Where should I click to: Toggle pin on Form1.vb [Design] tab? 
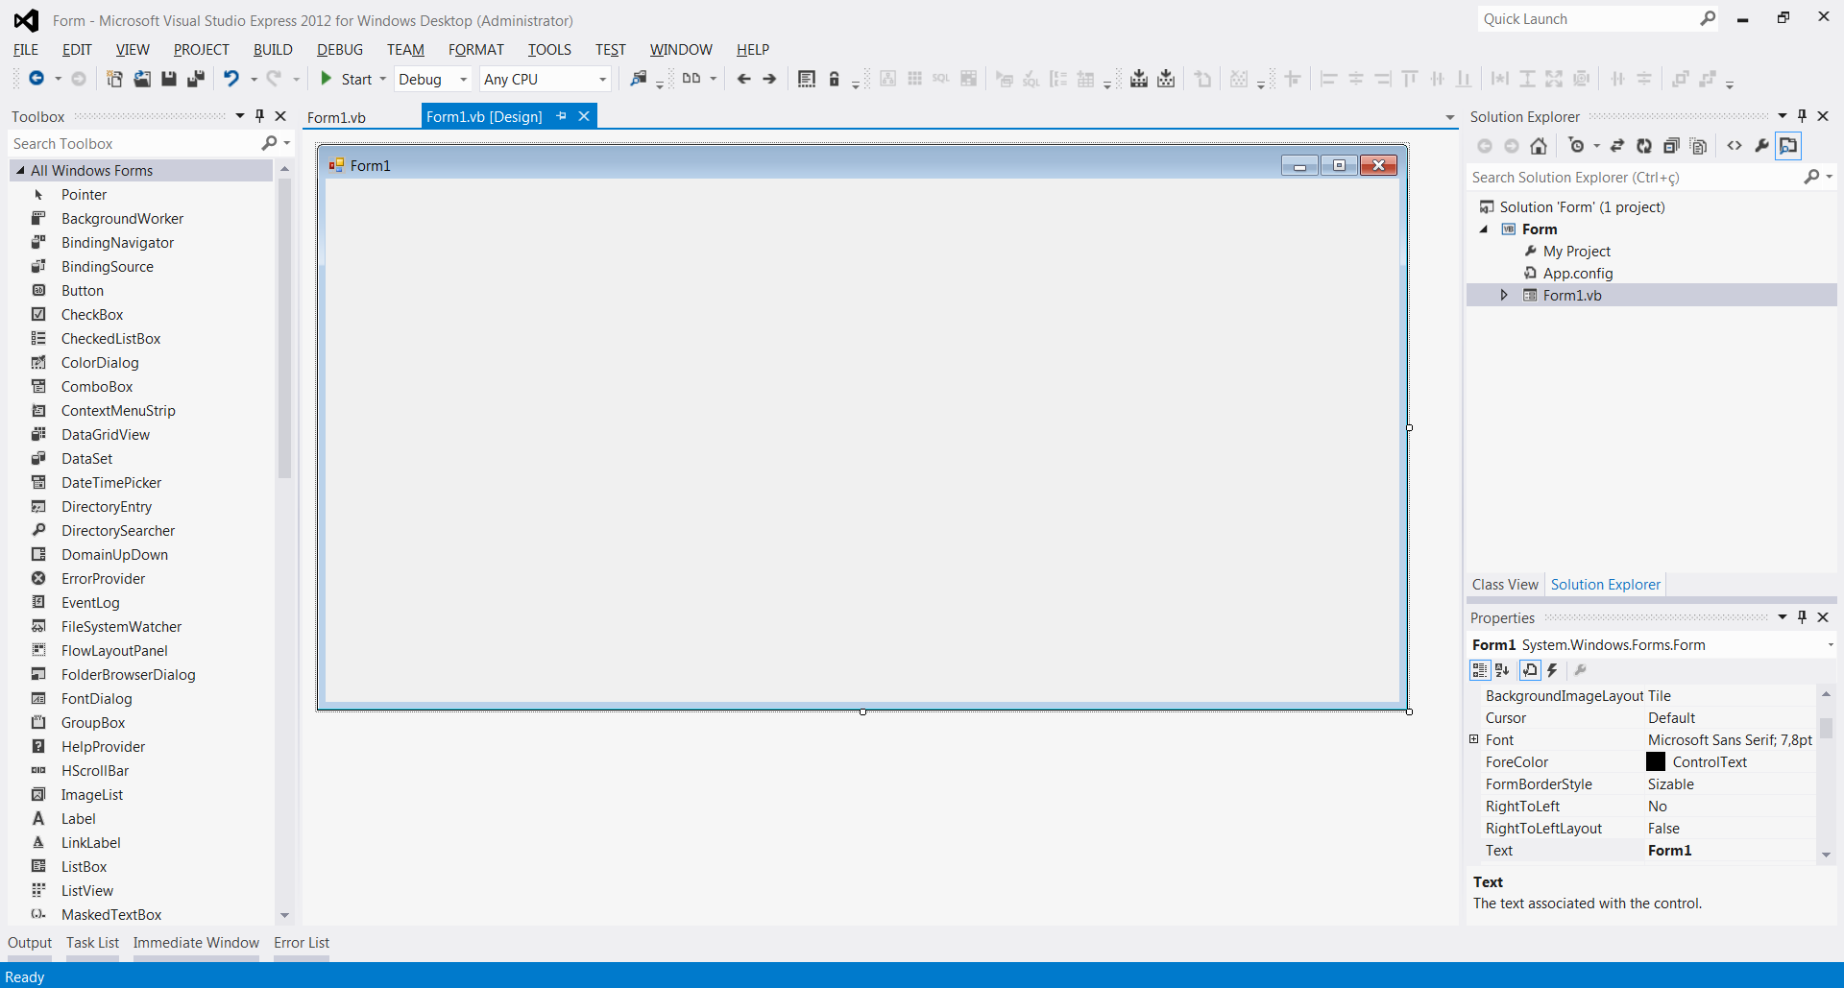pyautogui.click(x=562, y=116)
